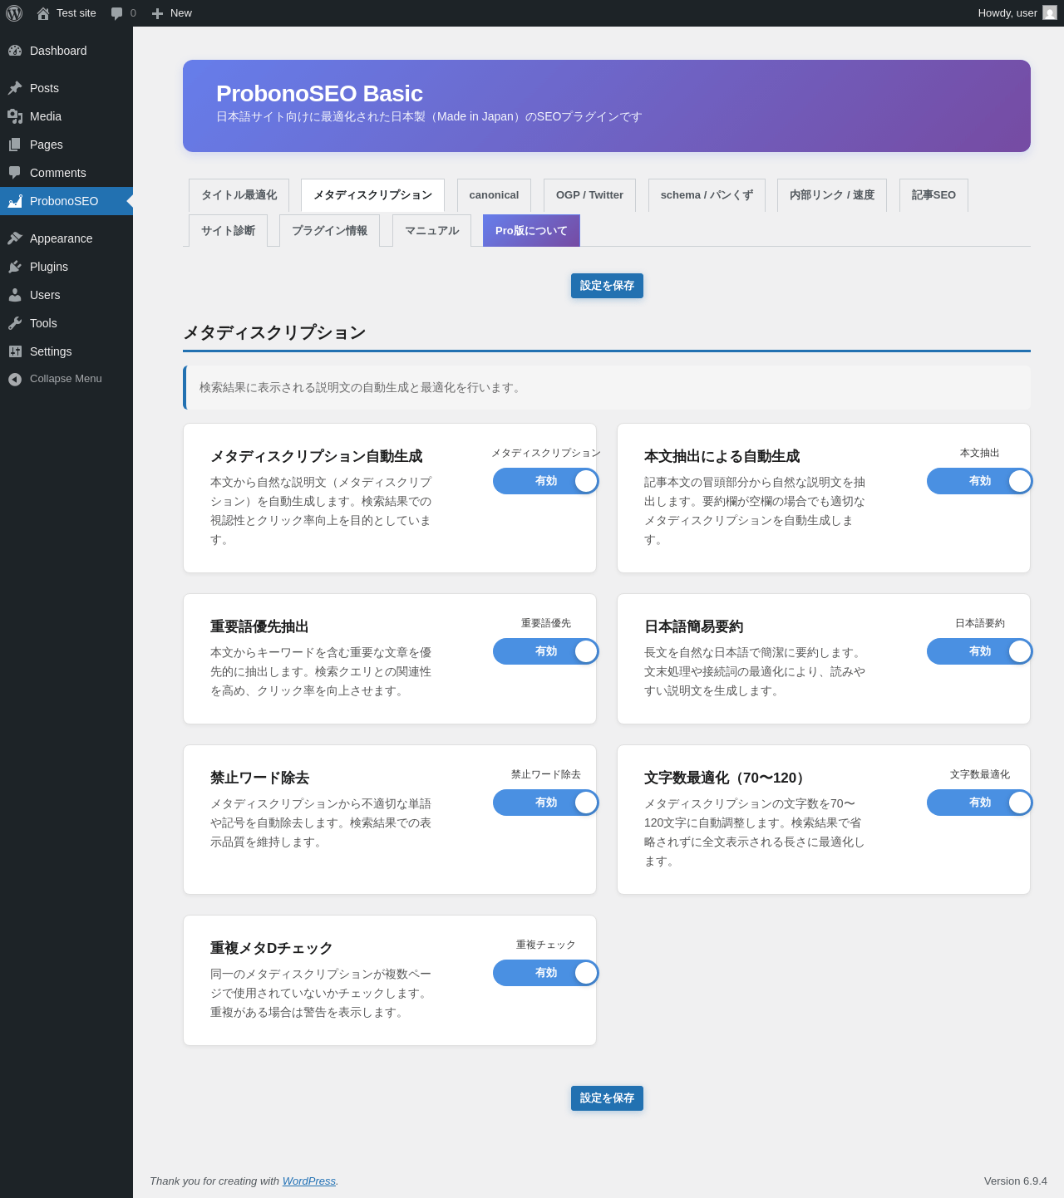
Task: Open the マニュアル tab
Action: click(431, 231)
